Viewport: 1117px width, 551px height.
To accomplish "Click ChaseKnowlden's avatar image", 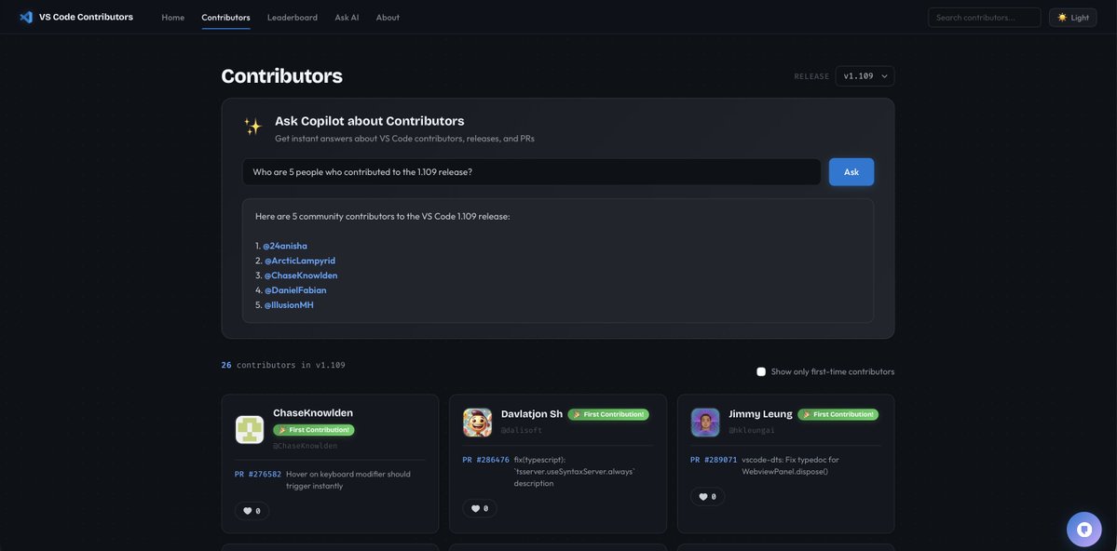I will click(250, 429).
